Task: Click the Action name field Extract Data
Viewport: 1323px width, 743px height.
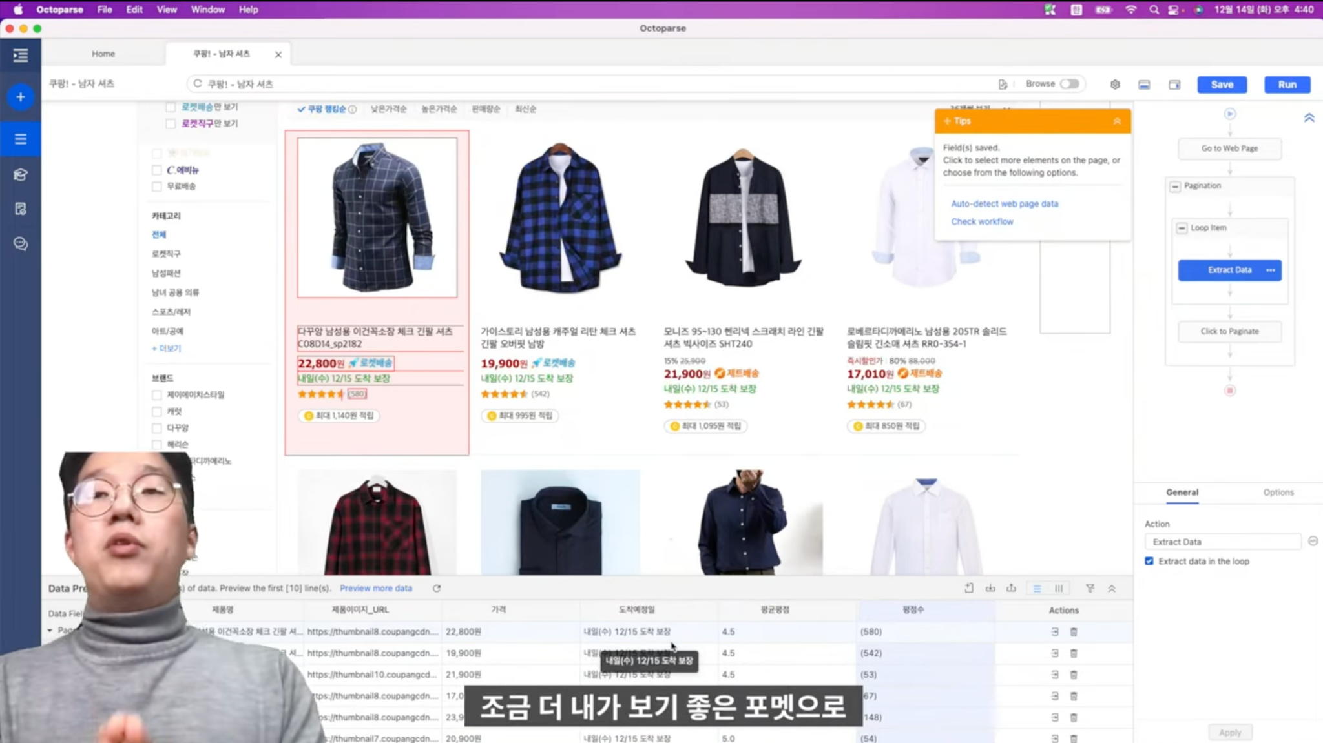Action: tap(1222, 542)
